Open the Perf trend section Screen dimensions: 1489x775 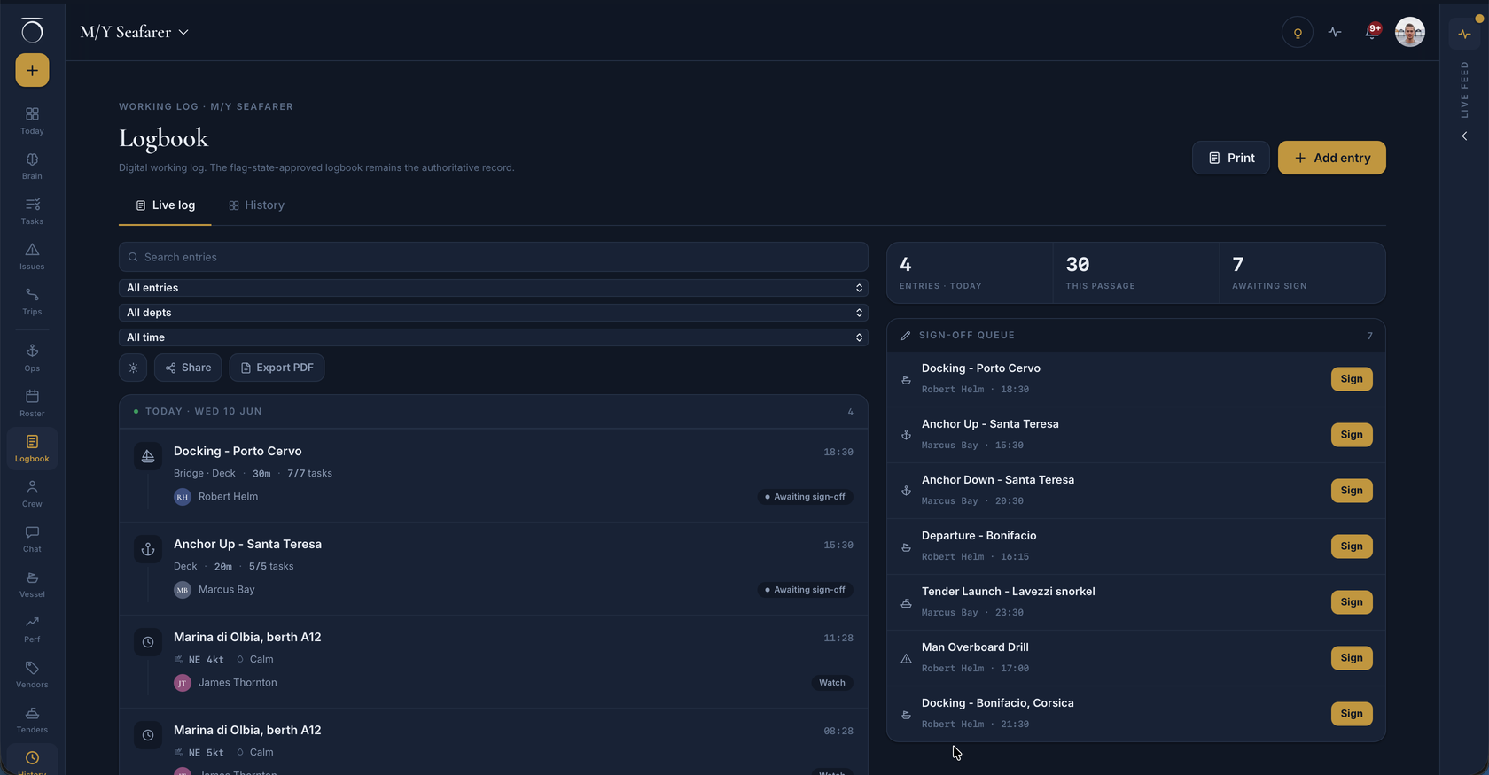(32, 629)
